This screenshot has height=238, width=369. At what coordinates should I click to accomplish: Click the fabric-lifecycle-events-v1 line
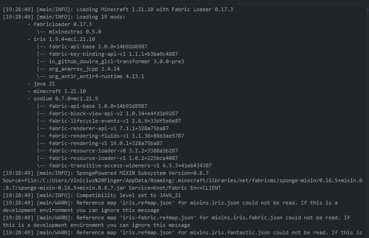click(x=115, y=121)
